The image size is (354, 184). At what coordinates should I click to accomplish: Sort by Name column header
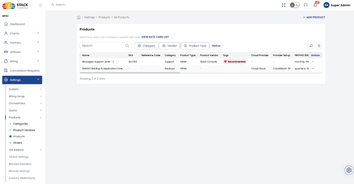pyautogui.click(x=86, y=55)
